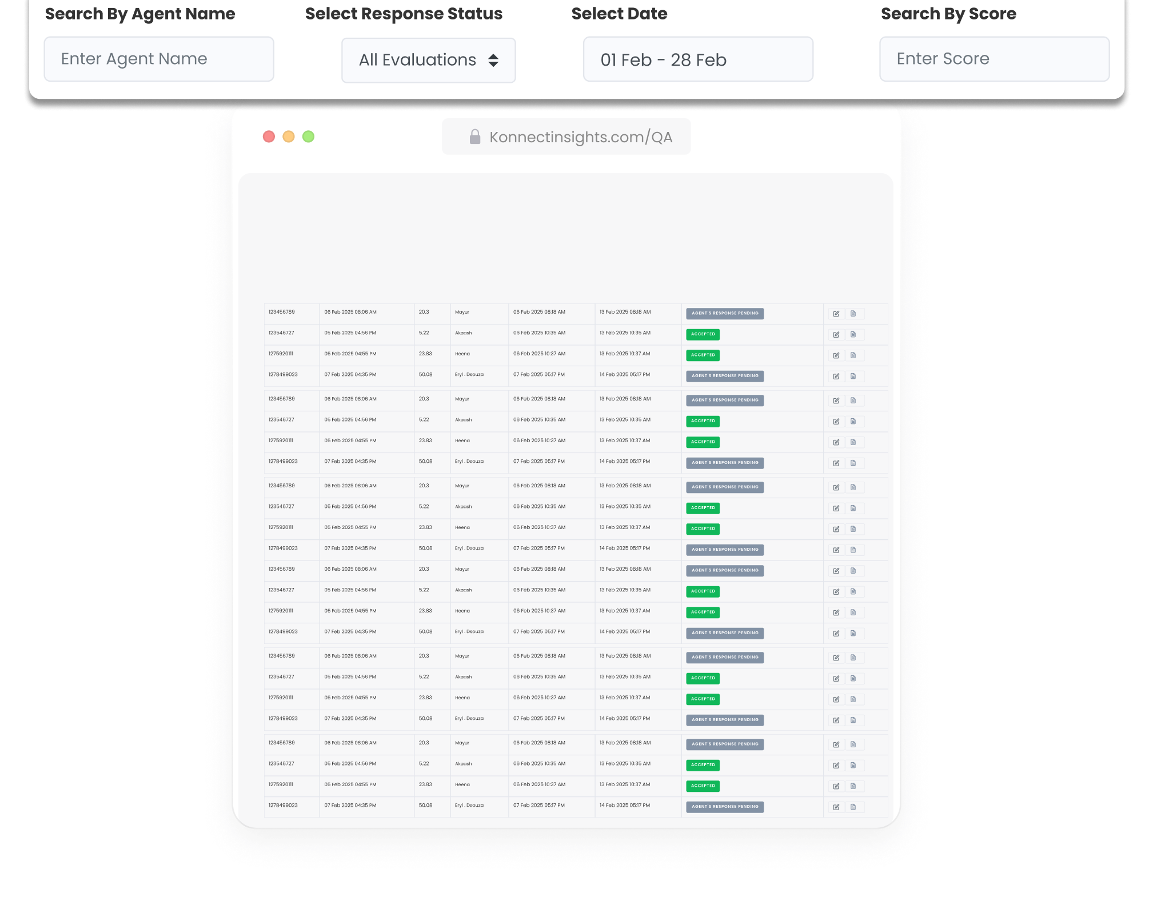Open document icon in last table row
The width and height of the screenshot is (1173, 905).
[853, 807]
